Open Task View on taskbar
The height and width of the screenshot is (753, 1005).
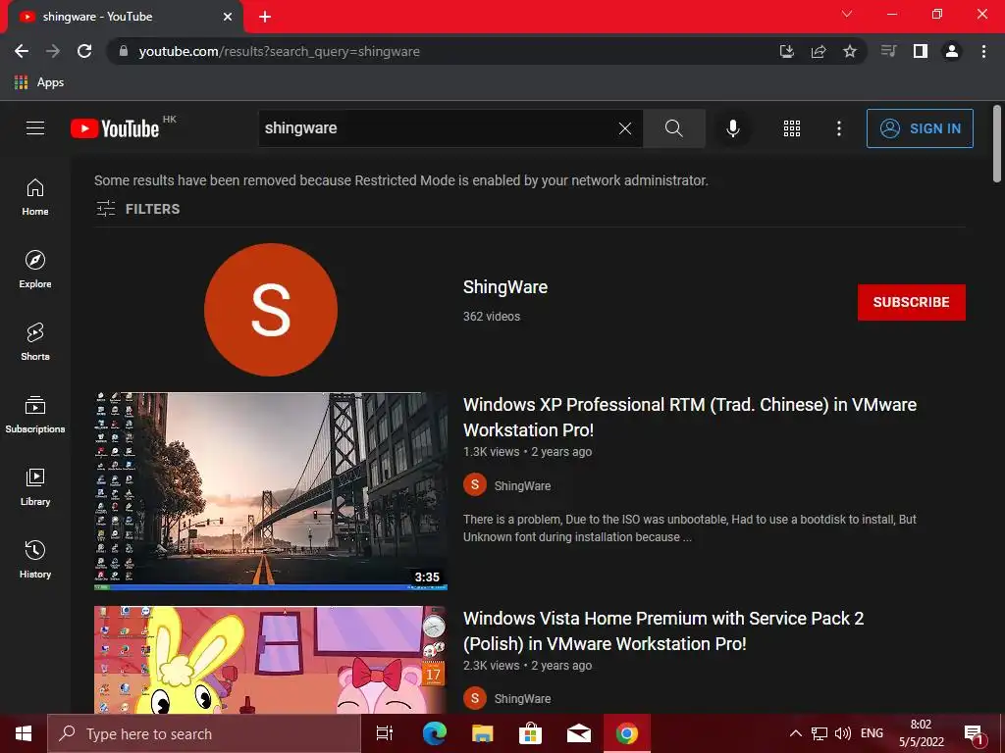[384, 733]
